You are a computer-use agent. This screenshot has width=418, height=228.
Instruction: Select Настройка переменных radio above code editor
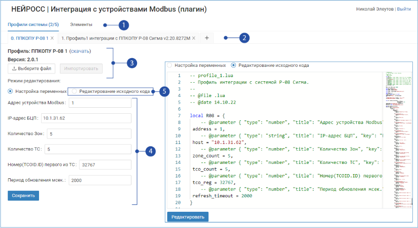[x=169, y=65]
